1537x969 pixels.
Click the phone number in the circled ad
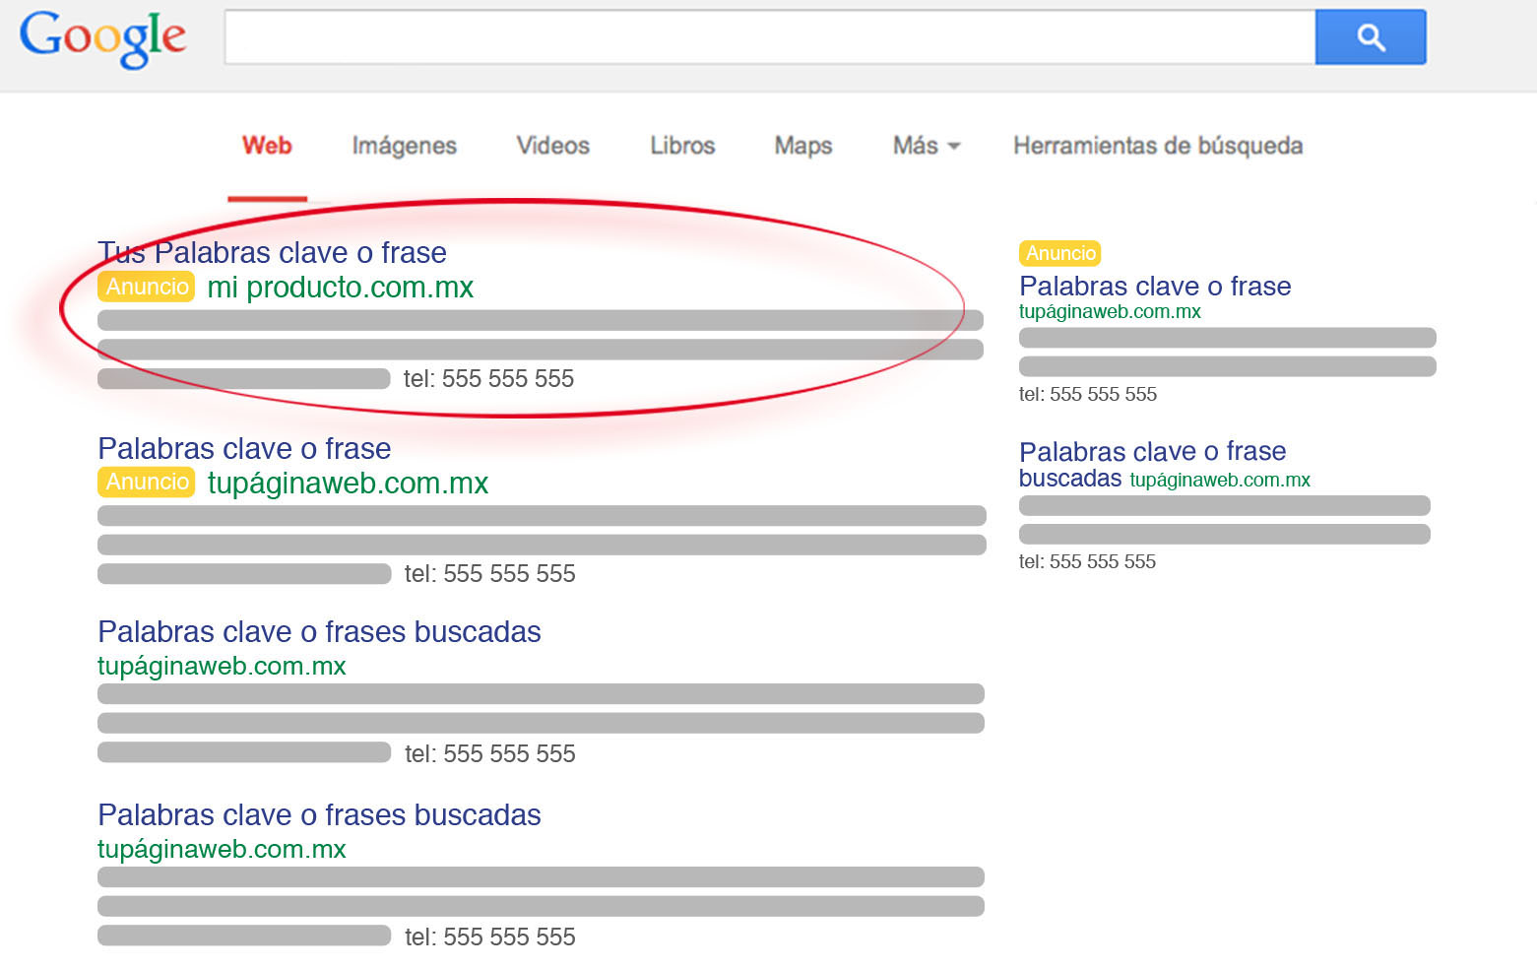488,379
